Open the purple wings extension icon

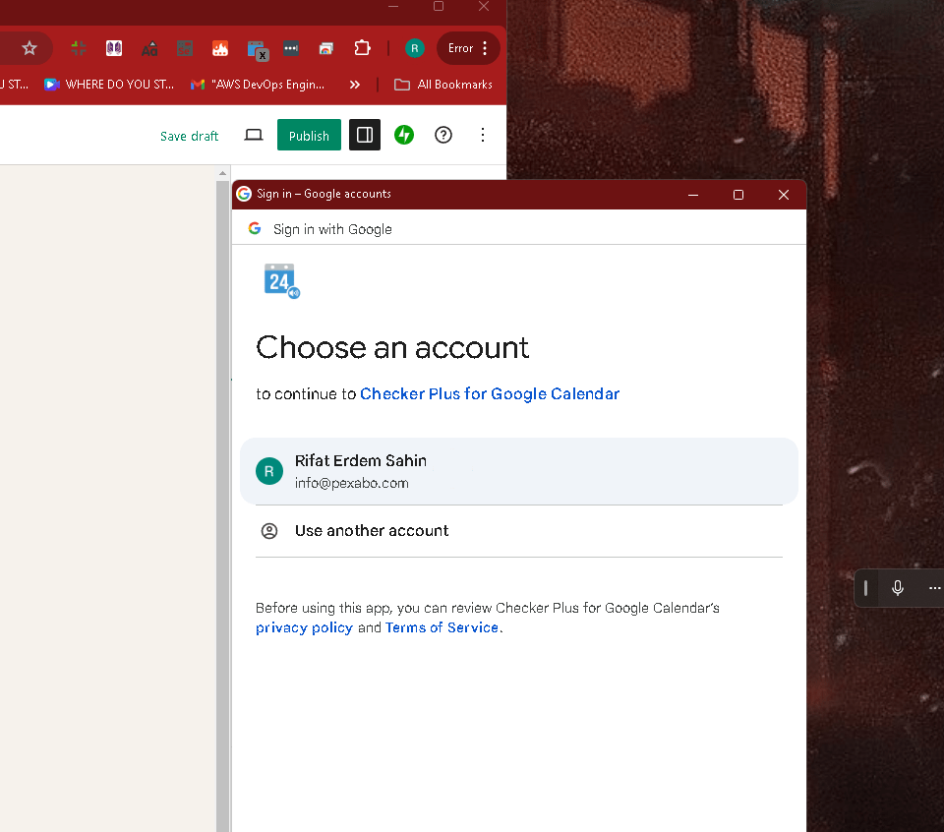pyautogui.click(x=114, y=48)
